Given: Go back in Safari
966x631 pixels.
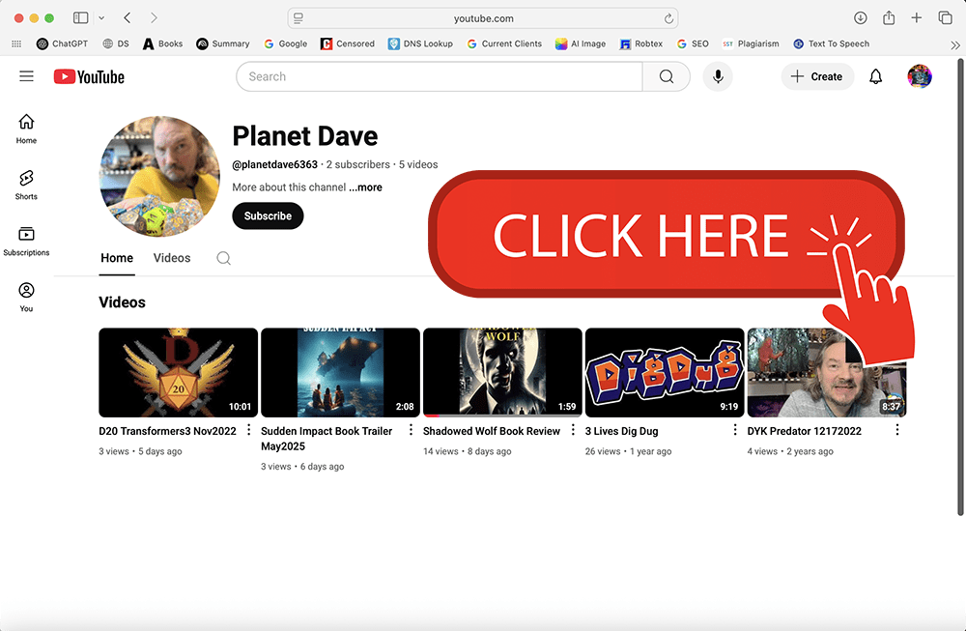Looking at the screenshot, I should click(x=127, y=17).
